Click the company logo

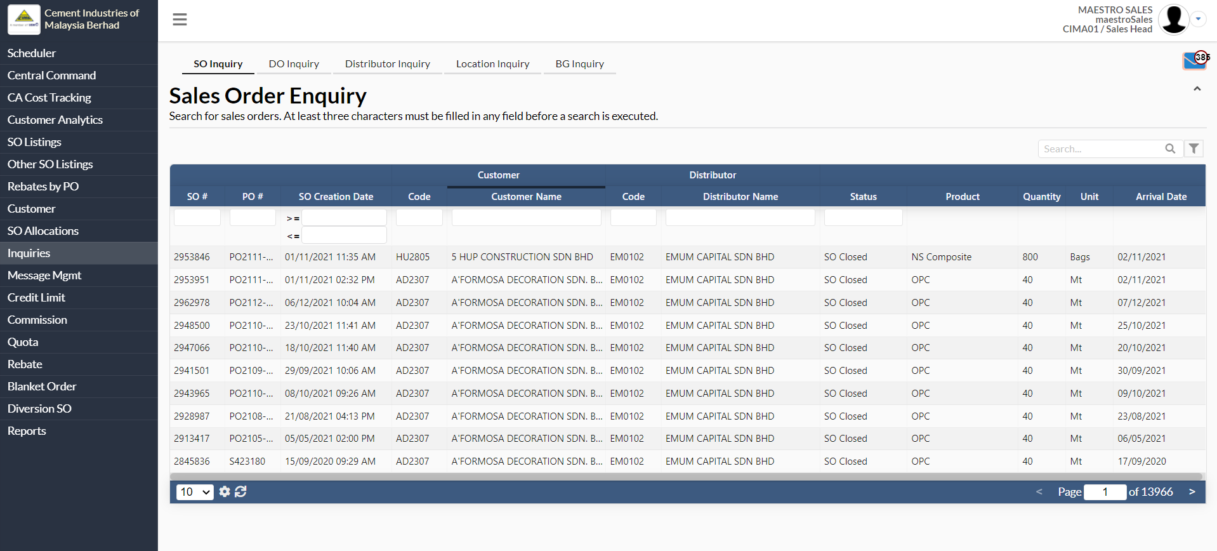[24, 19]
